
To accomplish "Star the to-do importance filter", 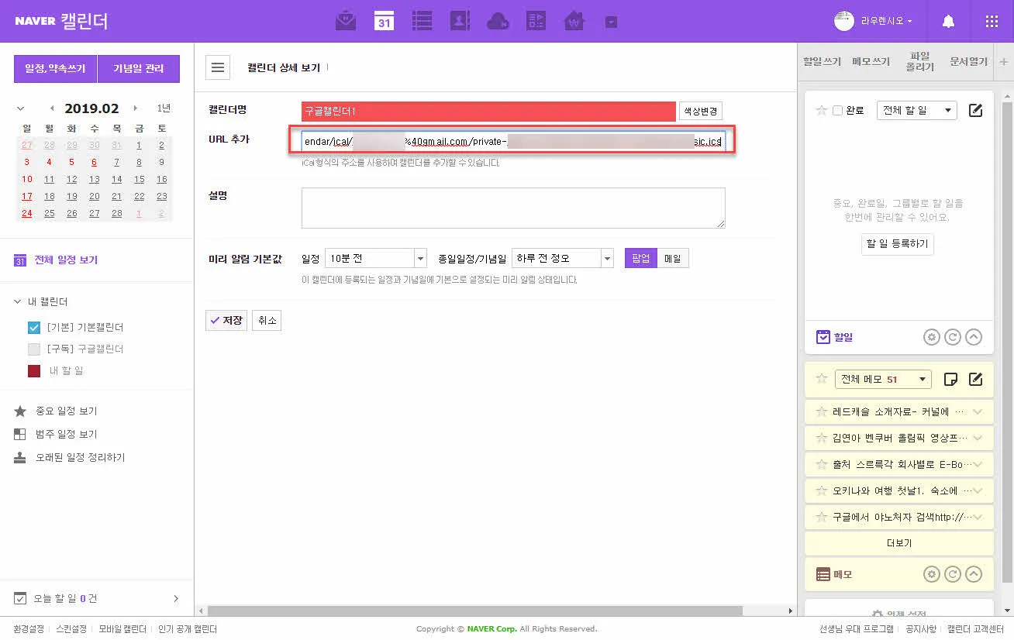I will (x=822, y=111).
